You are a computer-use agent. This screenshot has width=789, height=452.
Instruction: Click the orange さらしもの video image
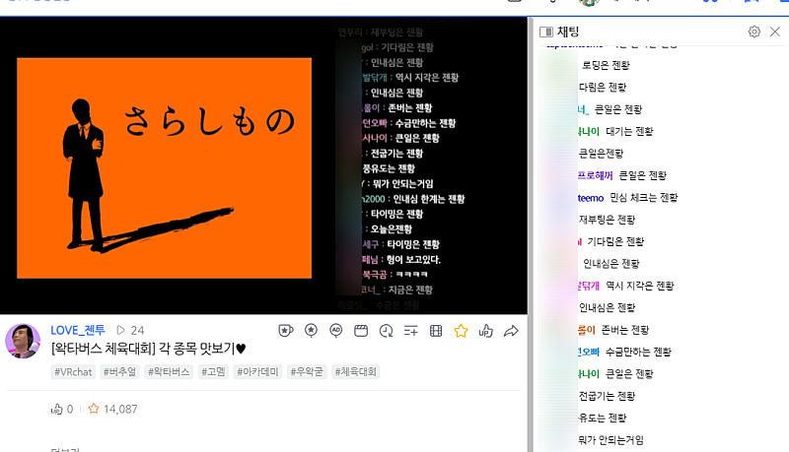164,167
